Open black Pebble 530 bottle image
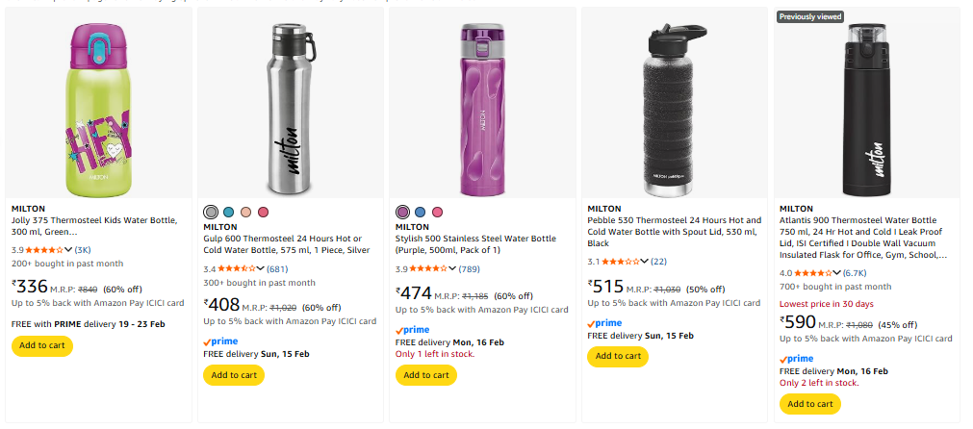The height and width of the screenshot is (429, 973). pyautogui.click(x=674, y=106)
